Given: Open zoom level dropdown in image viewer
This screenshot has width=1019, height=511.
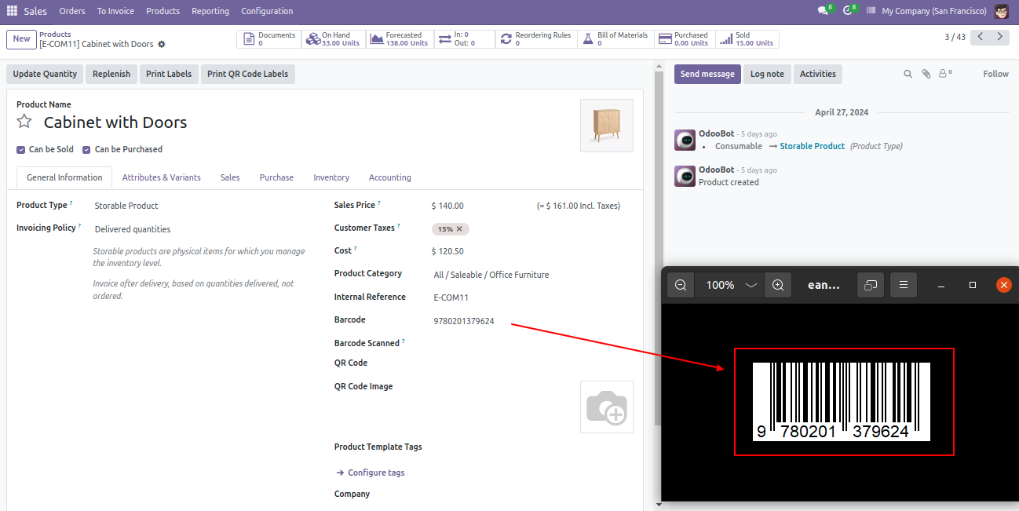Looking at the screenshot, I should (x=730, y=285).
